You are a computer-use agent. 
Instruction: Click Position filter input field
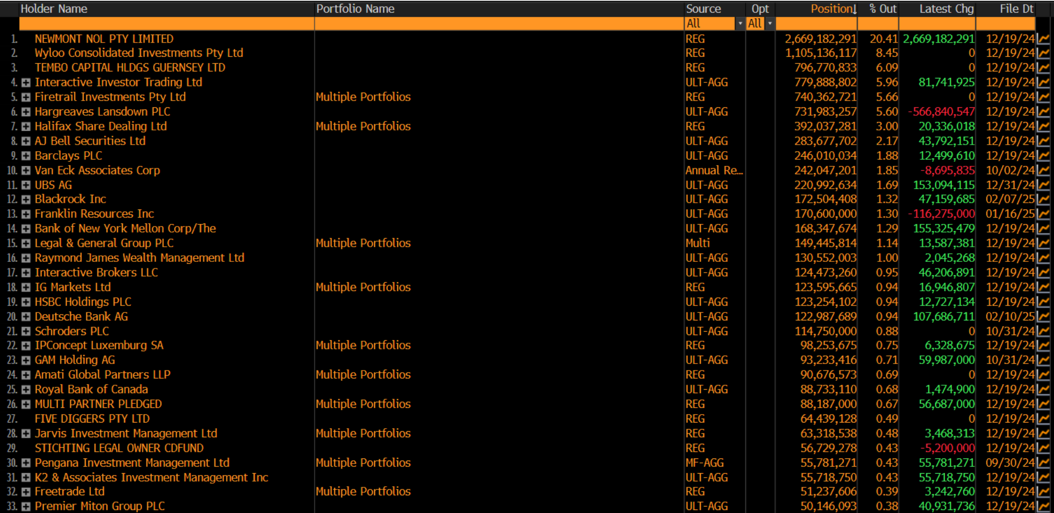[816, 23]
